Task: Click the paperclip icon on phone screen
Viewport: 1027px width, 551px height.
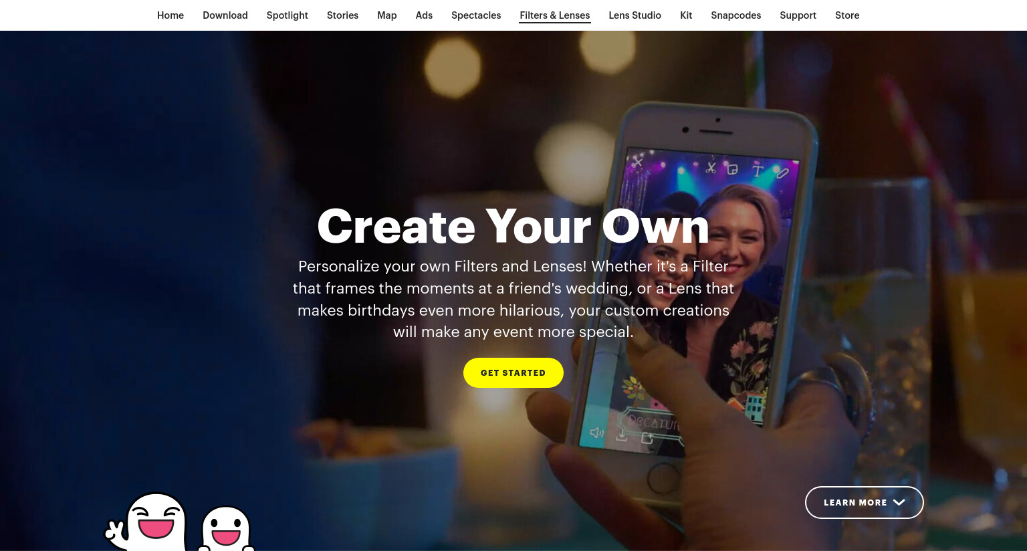Action: tap(782, 173)
